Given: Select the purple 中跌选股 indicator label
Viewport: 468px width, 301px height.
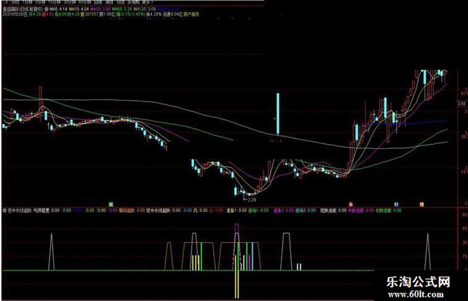Looking at the screenshot, I should 356,211.
